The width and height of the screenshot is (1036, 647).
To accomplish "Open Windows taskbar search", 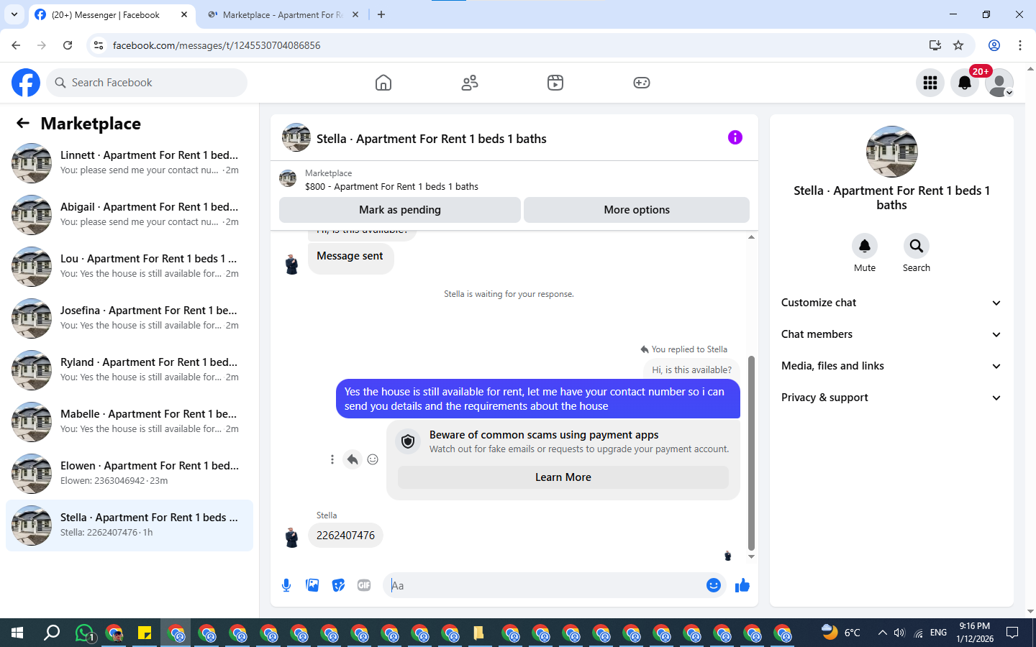I will point(52,633).
